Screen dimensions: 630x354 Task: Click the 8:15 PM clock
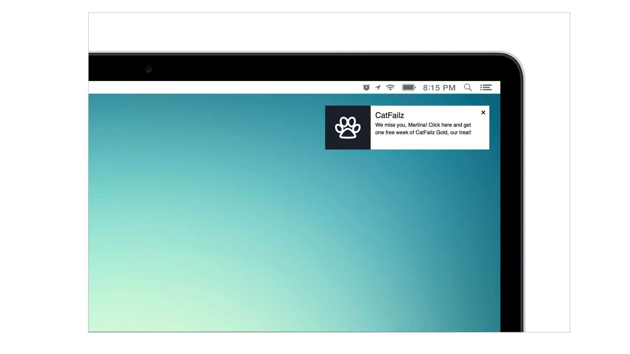tap(439, 88)
